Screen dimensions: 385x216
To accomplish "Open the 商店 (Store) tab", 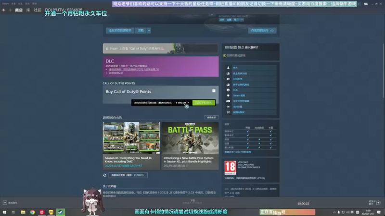I will [19, 10].
